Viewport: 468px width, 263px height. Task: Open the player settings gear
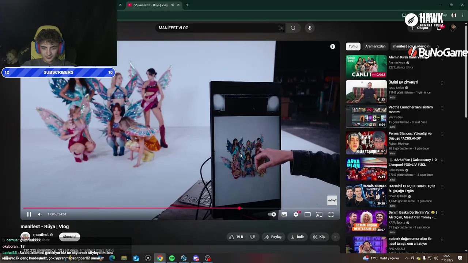click(x=296, y=214)
